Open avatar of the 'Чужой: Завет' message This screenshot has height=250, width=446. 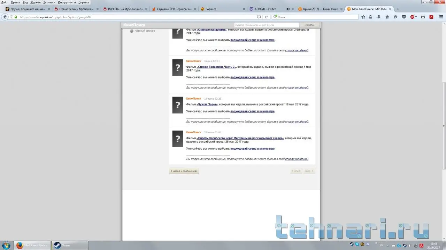point(178,105)
